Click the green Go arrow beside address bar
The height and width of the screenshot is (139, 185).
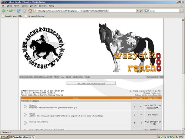(141, 11)
